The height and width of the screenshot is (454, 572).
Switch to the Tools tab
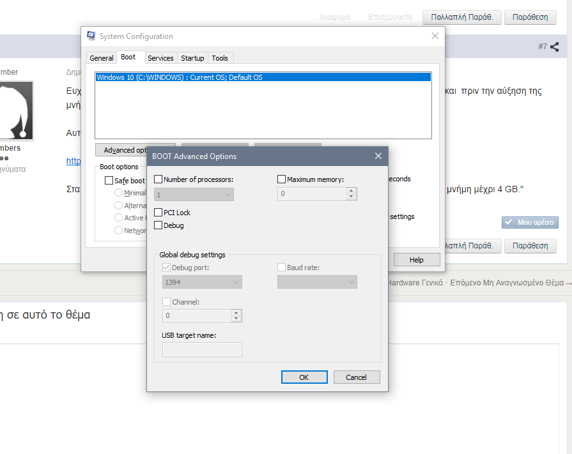pyautogui.click(x=220, y=58)
